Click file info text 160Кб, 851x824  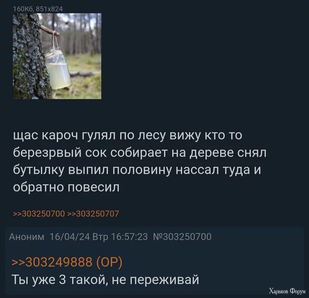point(38,9)
